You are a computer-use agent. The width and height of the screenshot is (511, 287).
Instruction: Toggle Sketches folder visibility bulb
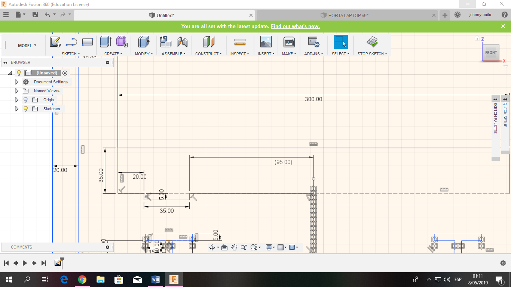pos(25,109)
